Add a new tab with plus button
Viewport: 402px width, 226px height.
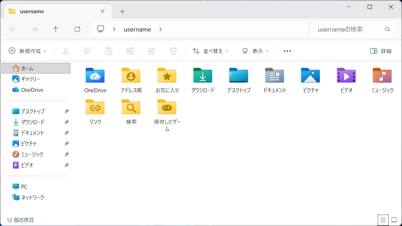click(122, 11)
